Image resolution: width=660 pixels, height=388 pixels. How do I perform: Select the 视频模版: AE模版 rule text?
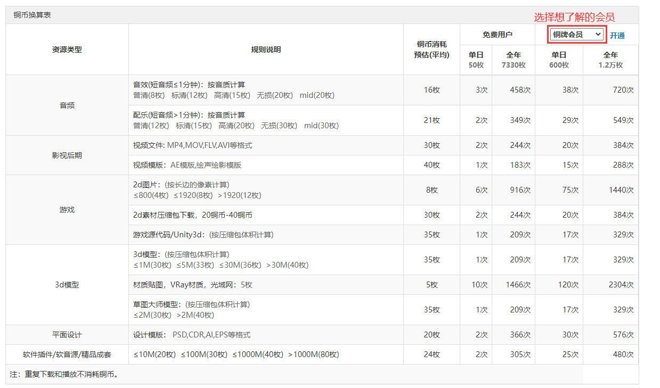point(187,165)
